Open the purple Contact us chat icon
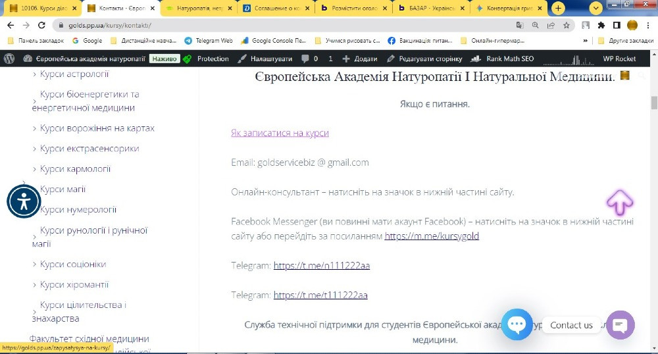Screen dimensions: 658x354 [620, 324]
